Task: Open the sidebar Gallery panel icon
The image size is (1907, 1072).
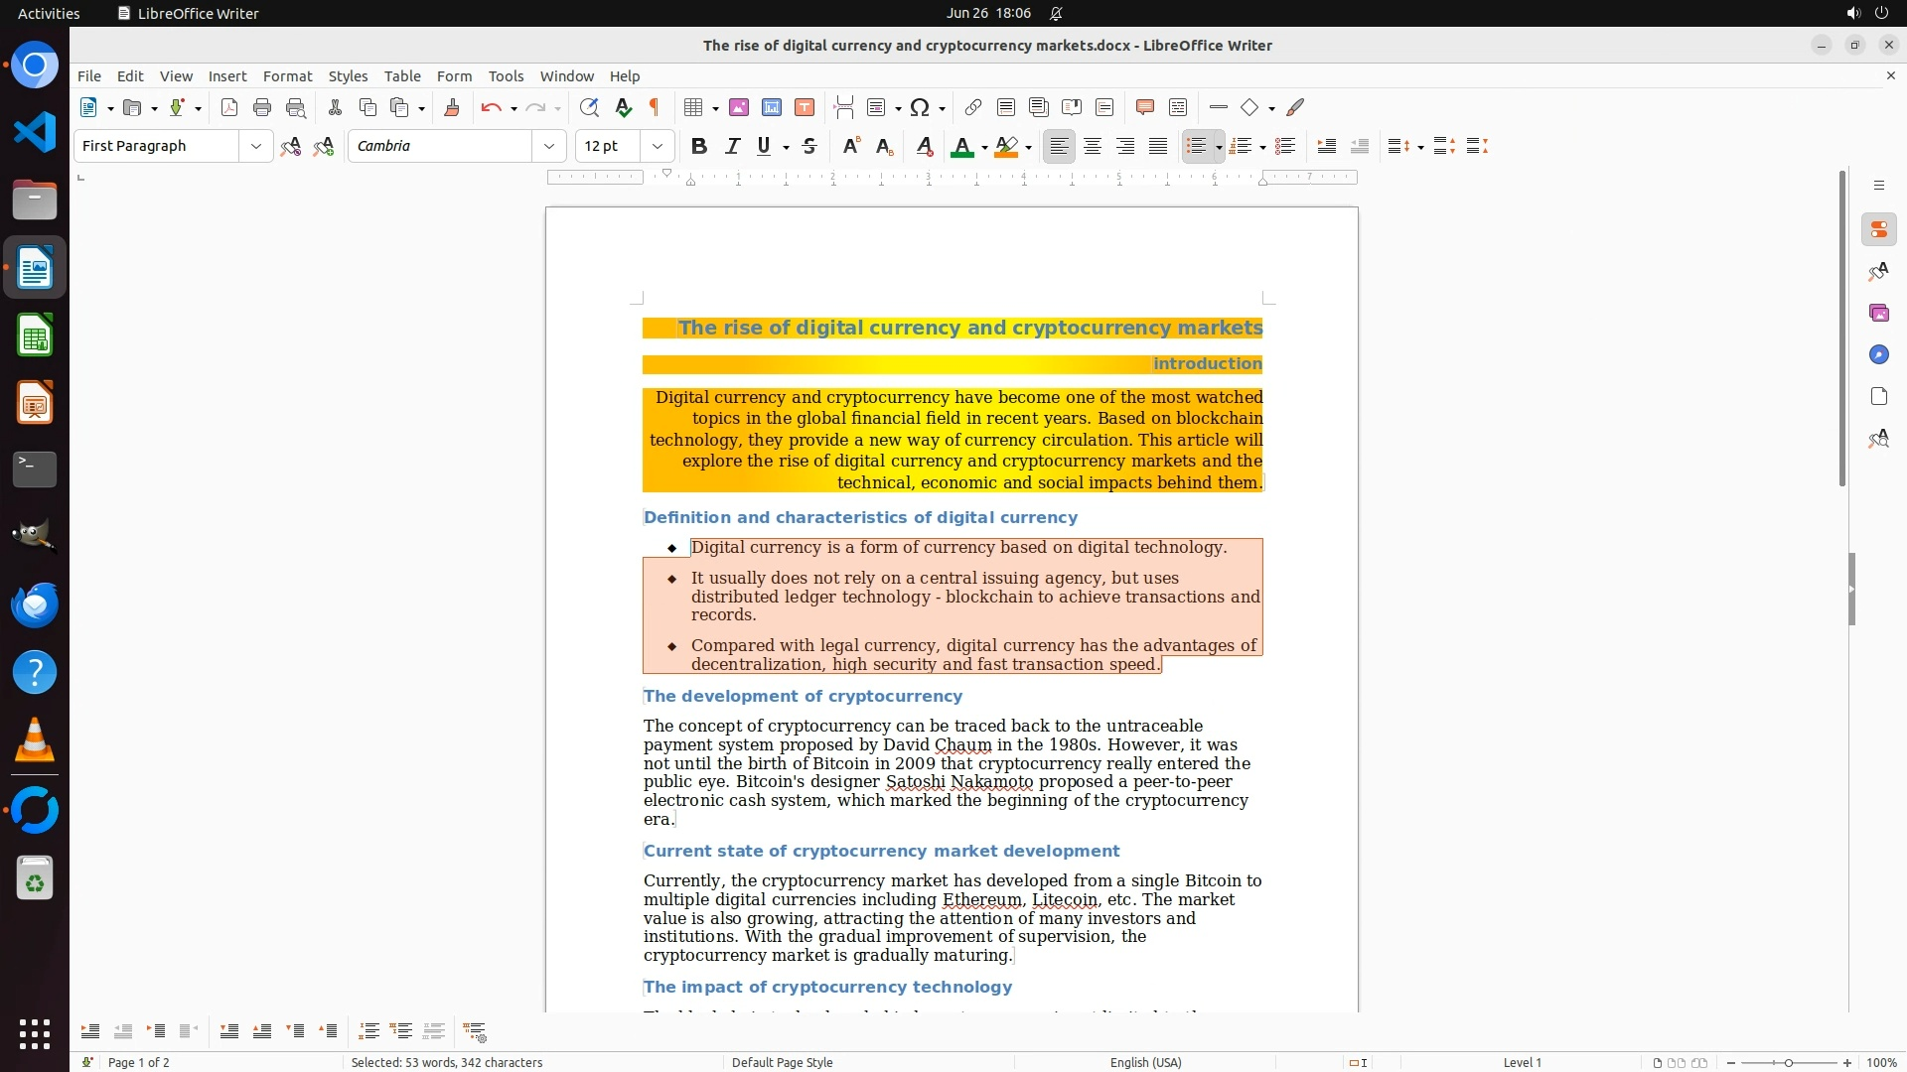Action: (1878, 313)
